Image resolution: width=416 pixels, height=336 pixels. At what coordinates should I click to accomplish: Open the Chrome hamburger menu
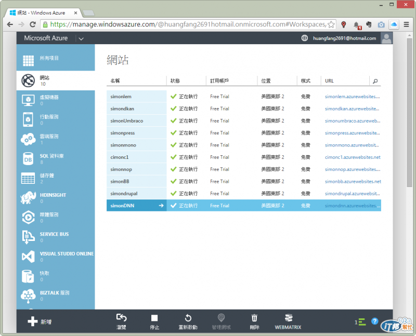406,24
